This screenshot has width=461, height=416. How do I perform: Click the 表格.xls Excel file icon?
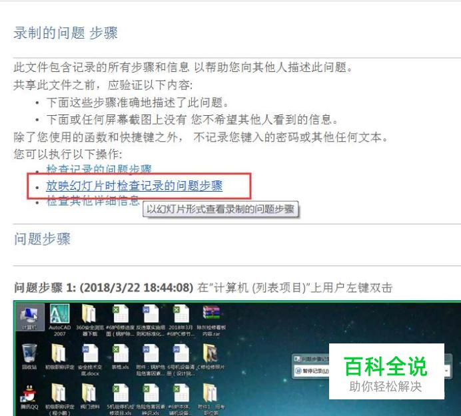point(121,357)
